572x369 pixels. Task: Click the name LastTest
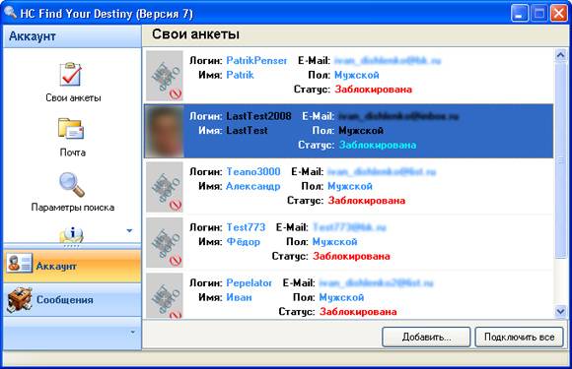tap(247, 130)
